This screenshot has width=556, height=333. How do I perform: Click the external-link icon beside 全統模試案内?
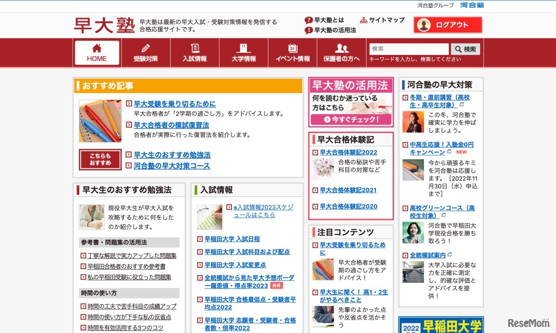point(450,255)
